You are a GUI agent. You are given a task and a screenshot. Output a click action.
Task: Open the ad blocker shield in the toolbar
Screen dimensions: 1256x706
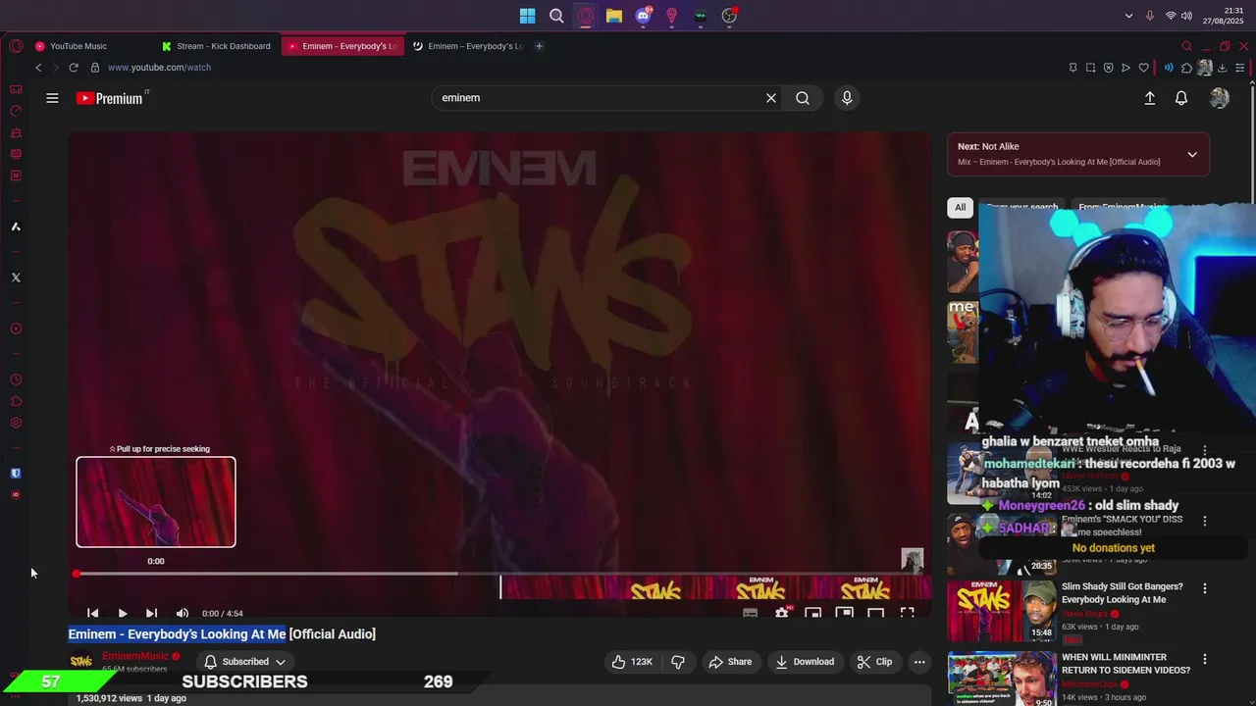pyautogui.click(x=1108, y=68)
